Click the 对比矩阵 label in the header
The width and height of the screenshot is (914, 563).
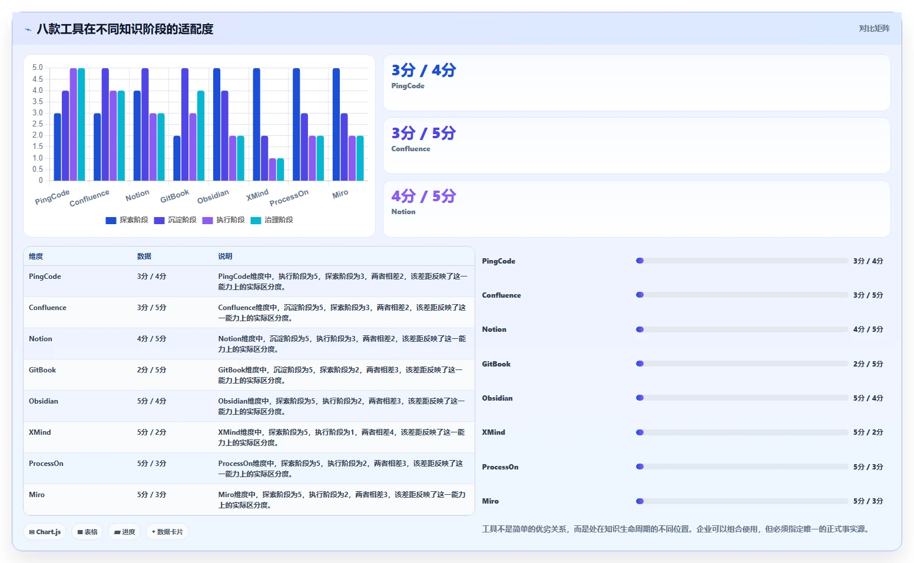pyautogui.click(x=874, y=28)
